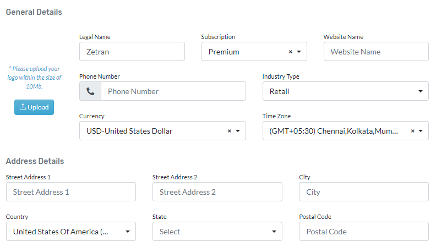Screen dimensions: 436x247
Task: Click the Website Name input field
Action: [376, 52]
